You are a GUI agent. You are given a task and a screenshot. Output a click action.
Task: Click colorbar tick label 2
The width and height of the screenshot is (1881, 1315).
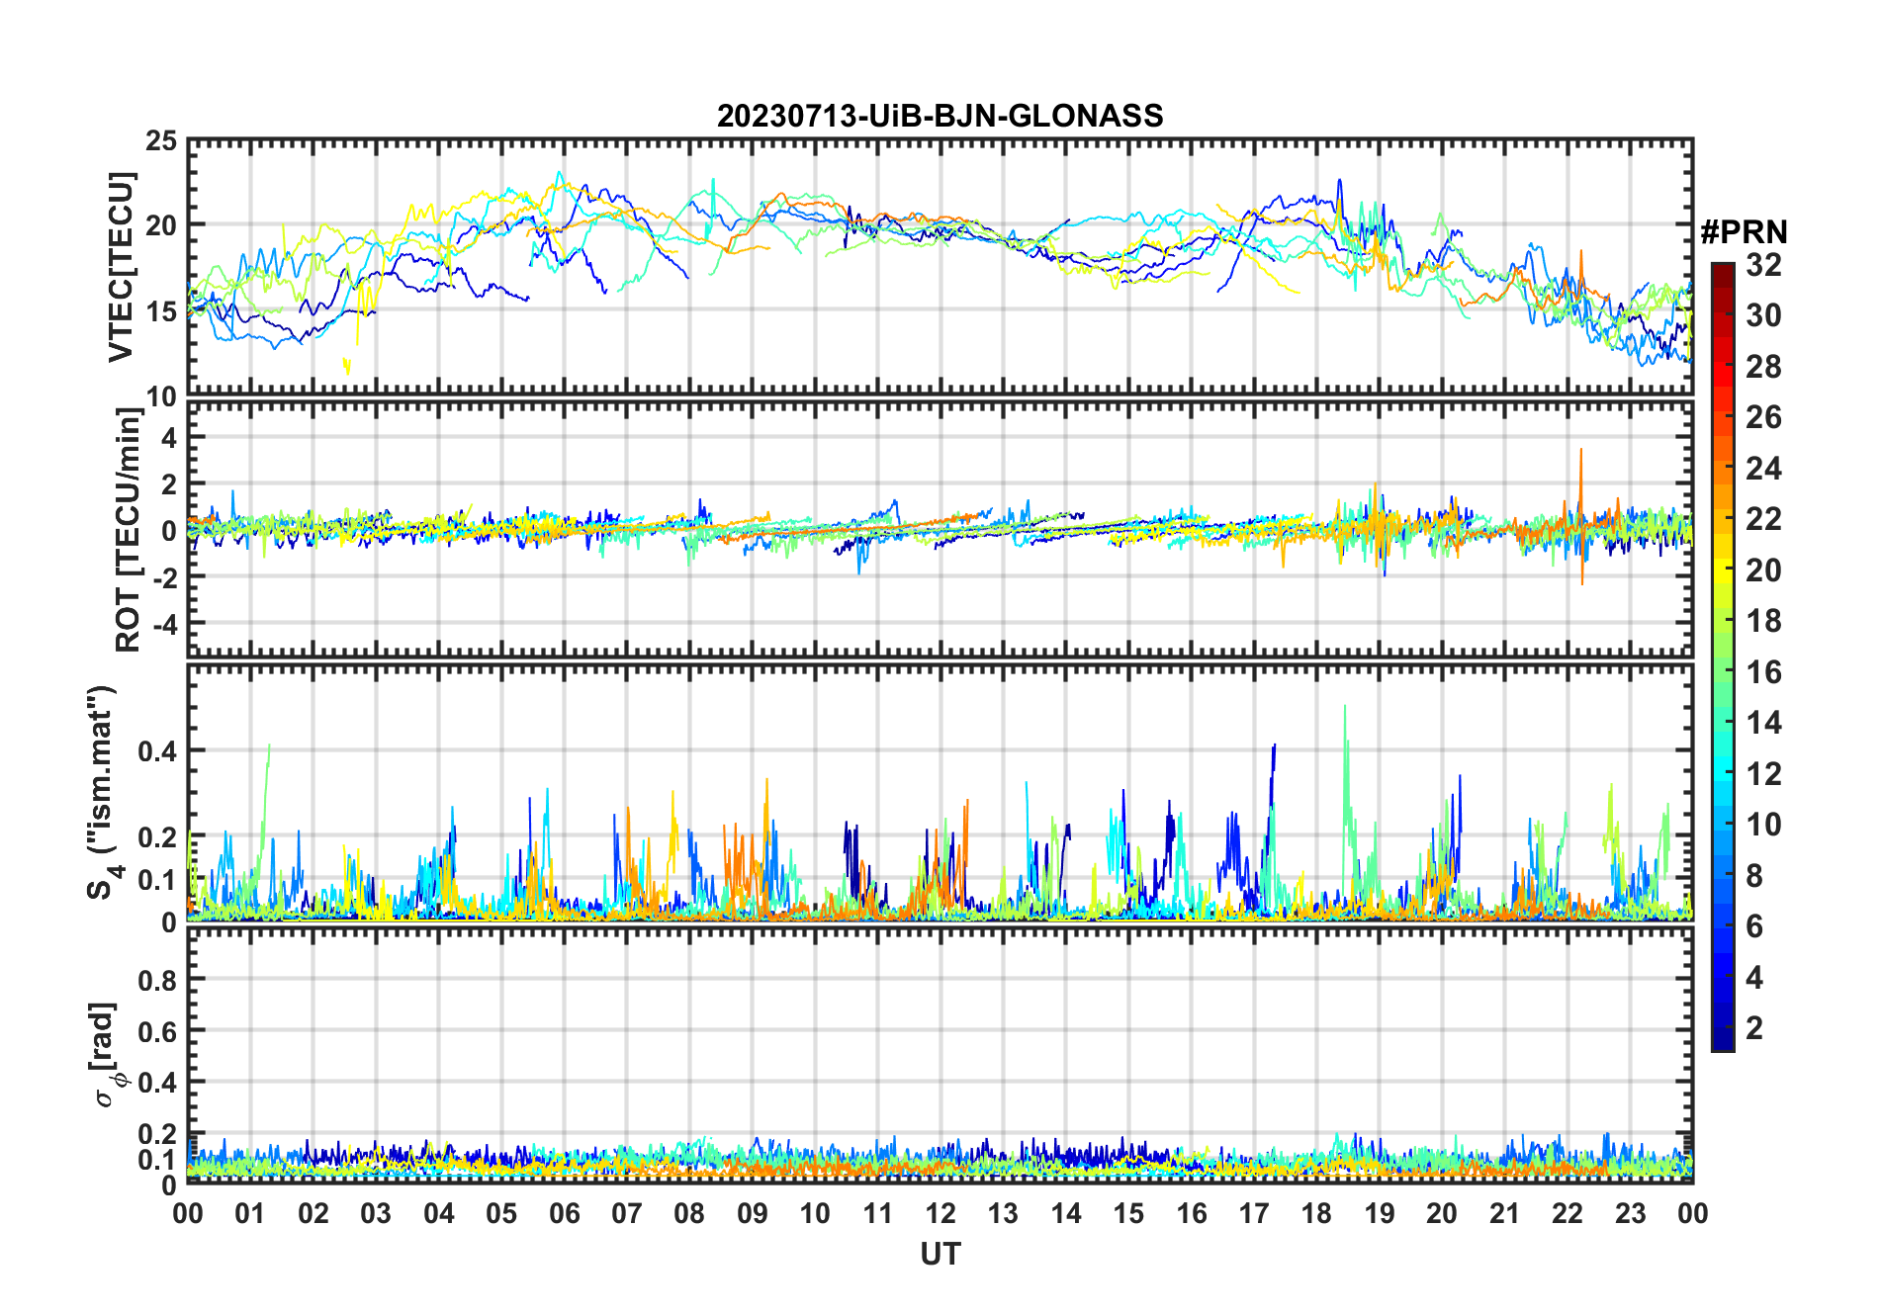(1754, 1028)
